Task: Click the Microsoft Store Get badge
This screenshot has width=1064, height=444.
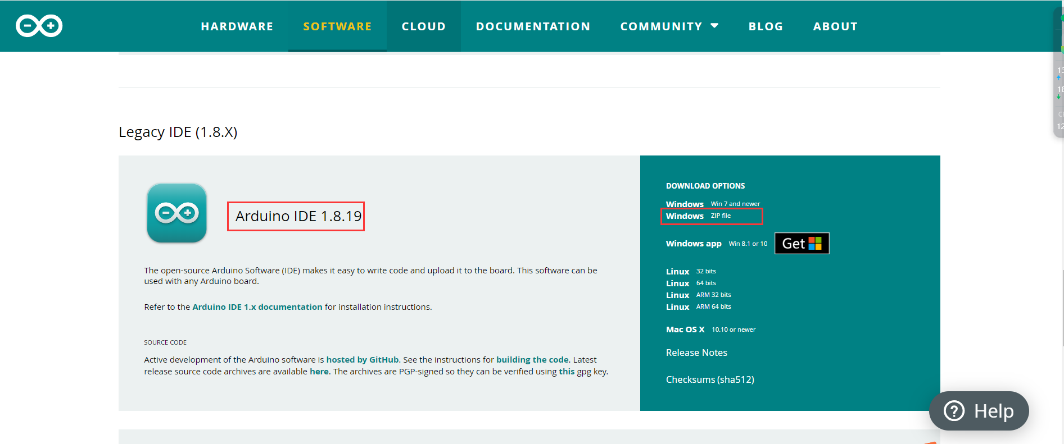Action: click(802, 244)
